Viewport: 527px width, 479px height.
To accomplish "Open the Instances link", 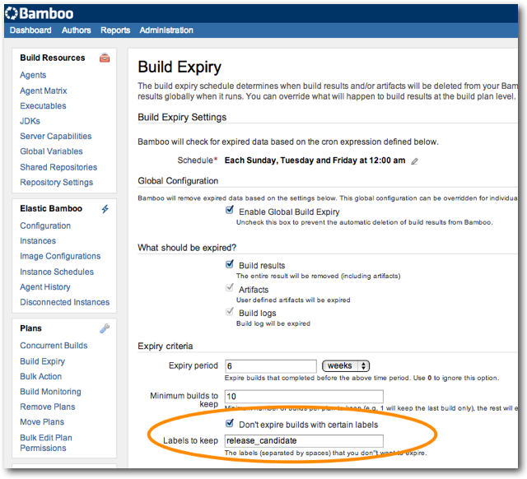I will [38, 241].
